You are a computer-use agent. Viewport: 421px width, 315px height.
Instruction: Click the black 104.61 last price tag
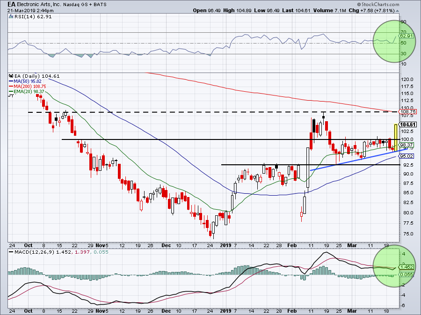click(408, 125)
